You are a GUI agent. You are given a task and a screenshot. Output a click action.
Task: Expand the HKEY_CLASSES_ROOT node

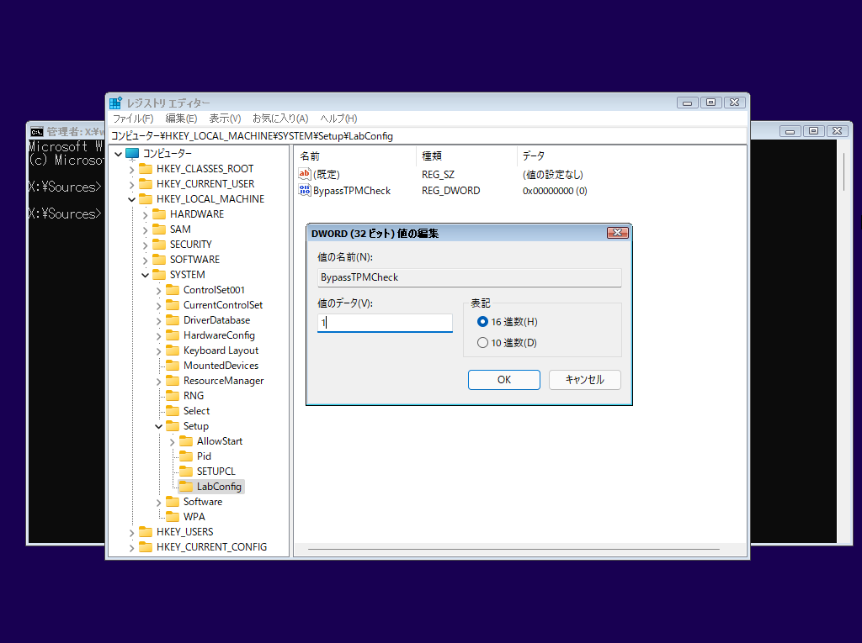click(132, 170)
